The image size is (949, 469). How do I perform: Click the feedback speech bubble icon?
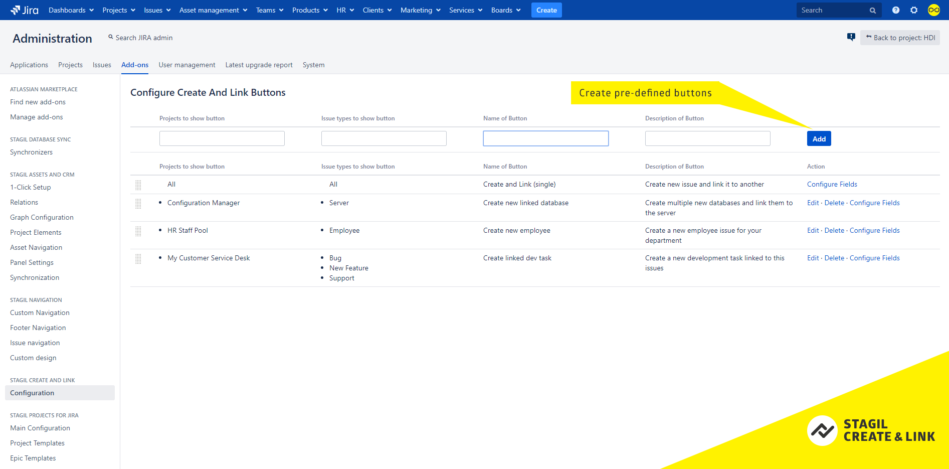(851, 37)
